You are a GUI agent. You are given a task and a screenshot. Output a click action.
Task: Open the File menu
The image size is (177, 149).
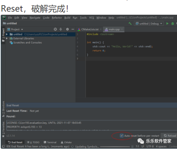tap(10, 18)
